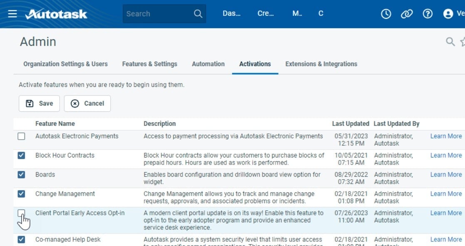
Task: Click the search magnifier in top bar
Action: pyautogui.click(x=198, y=14)
